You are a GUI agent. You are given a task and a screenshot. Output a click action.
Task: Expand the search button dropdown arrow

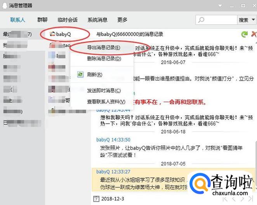(x=253, y=20)
